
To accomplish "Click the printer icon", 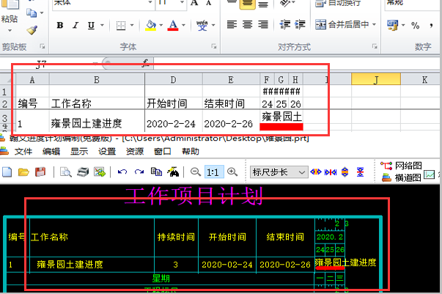I will pos(83,172).
